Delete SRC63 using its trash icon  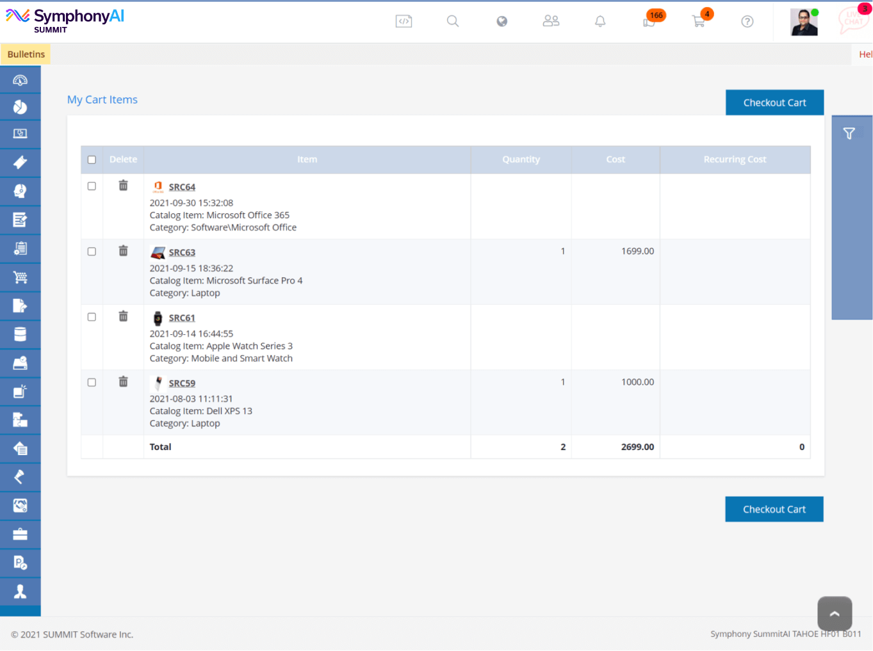pos(123,251)
